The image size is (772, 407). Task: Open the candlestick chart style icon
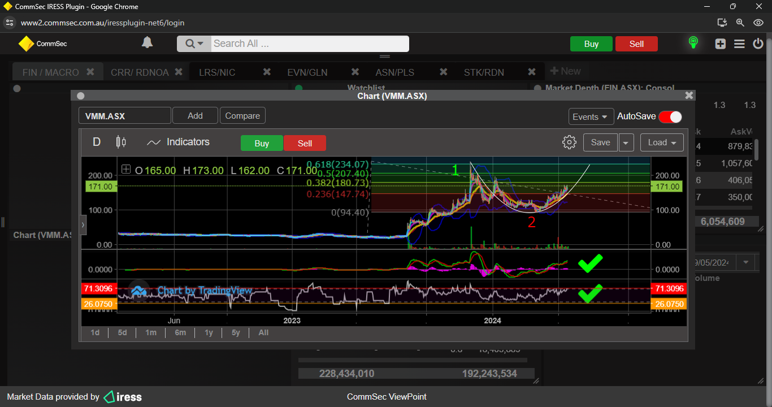coord(121,142)
